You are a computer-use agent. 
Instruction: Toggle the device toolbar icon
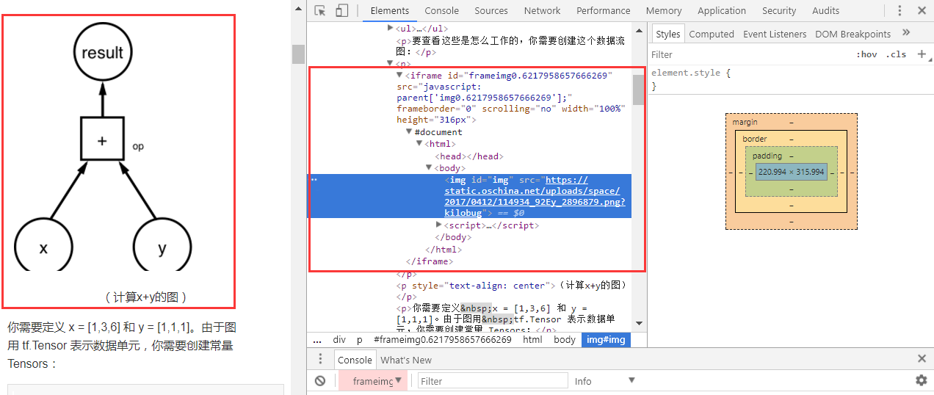click(342, 10)
